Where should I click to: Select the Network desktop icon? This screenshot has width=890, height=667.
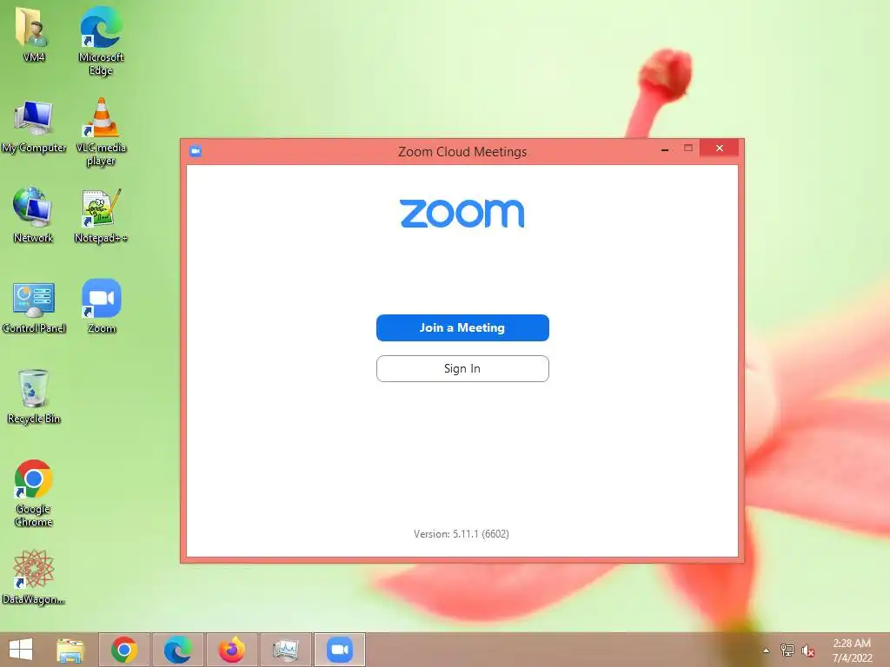(34, 215)
